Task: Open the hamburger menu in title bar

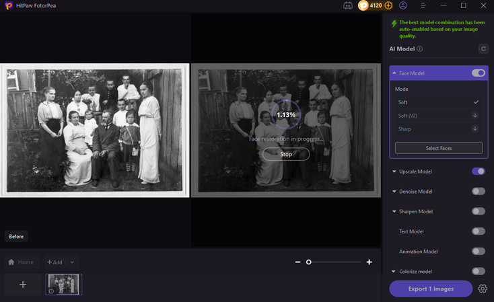Action: 425,5
